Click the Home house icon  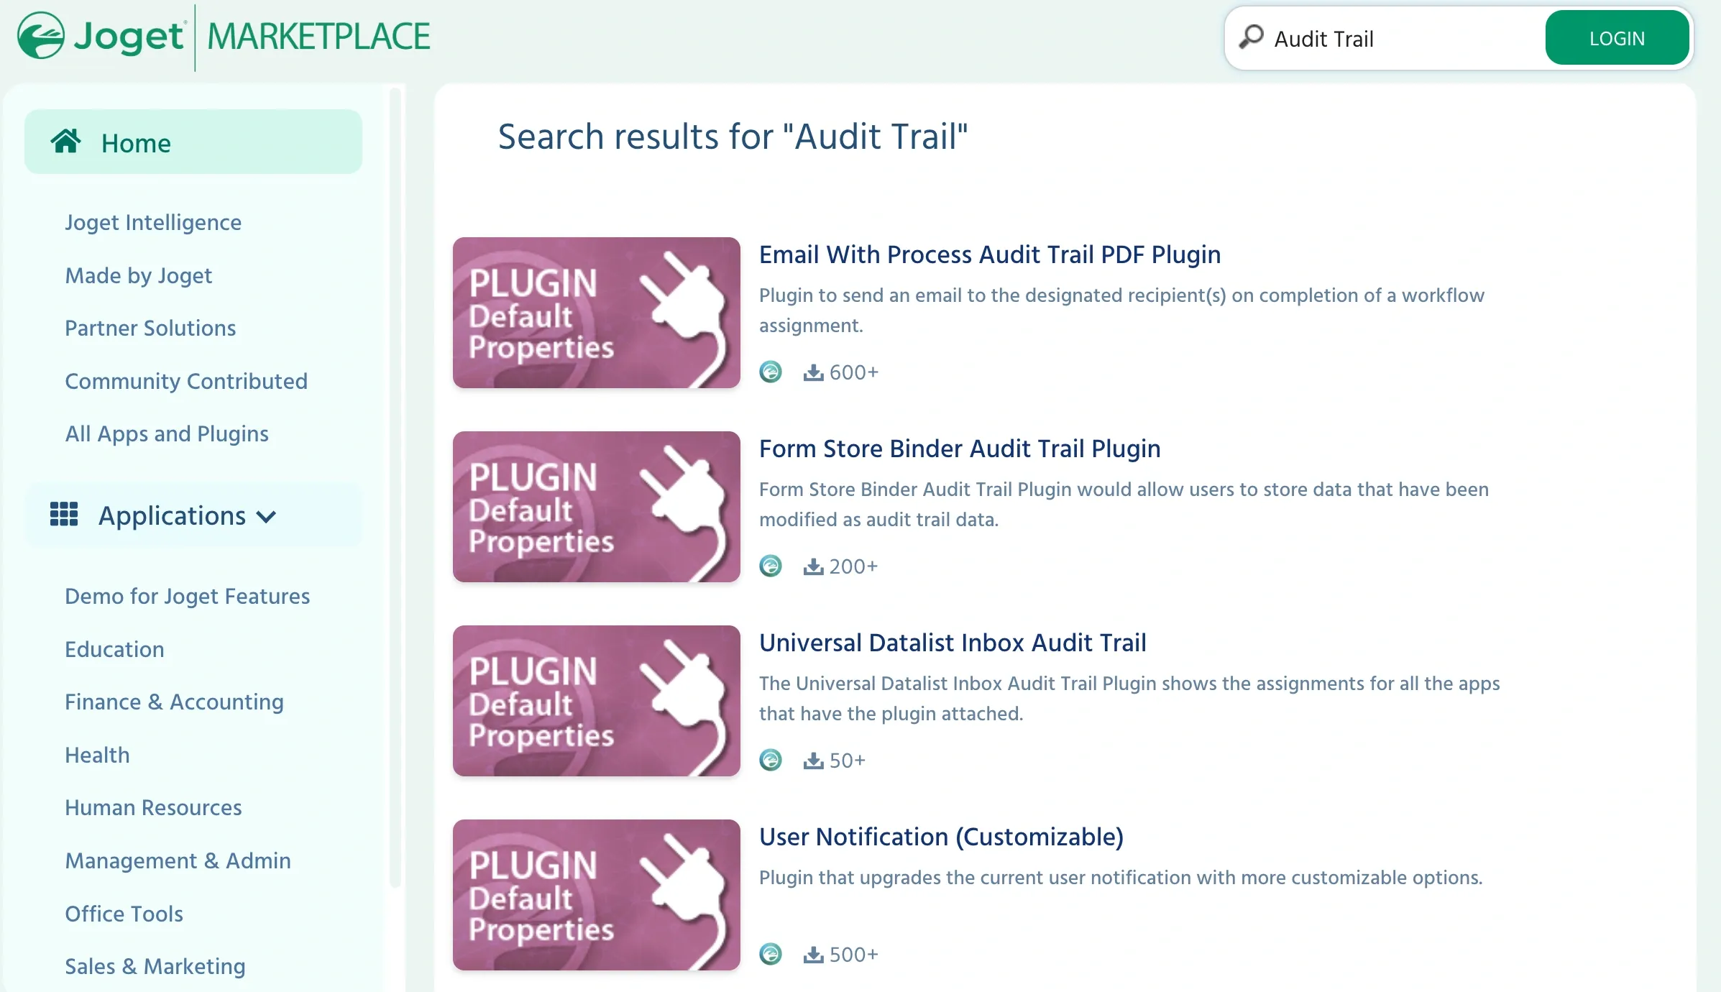tap(65, 142)
